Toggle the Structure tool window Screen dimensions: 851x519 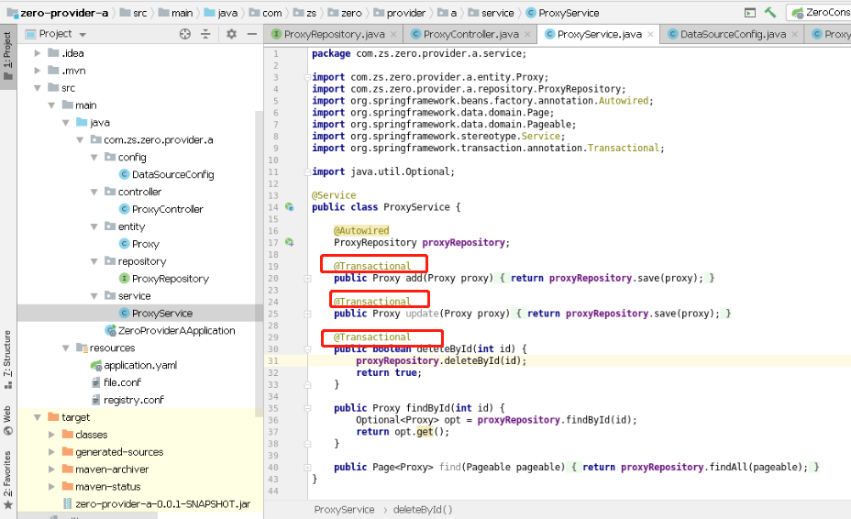pos(7,359)
